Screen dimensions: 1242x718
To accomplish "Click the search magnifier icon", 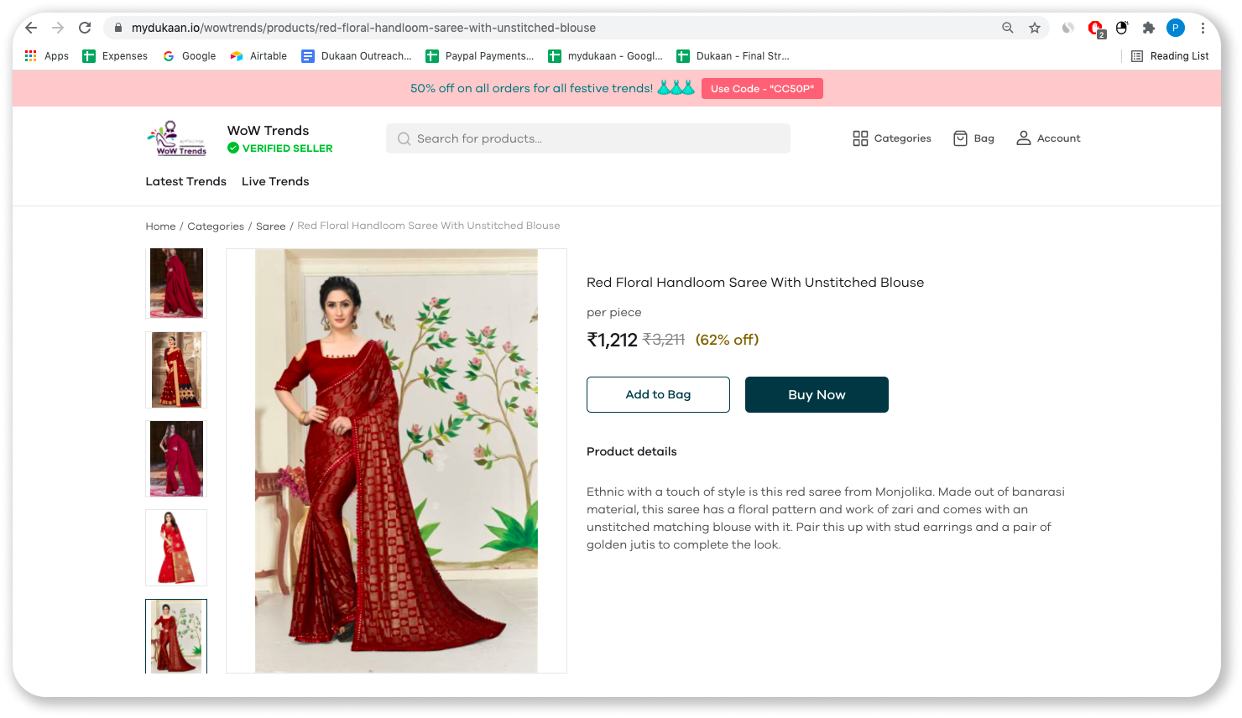I will (404, 138).
